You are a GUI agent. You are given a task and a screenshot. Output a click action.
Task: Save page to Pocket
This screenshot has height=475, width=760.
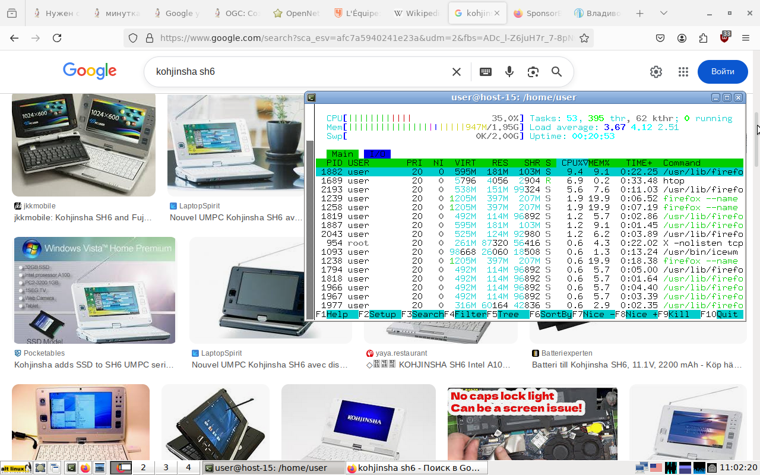click(660, 38)
